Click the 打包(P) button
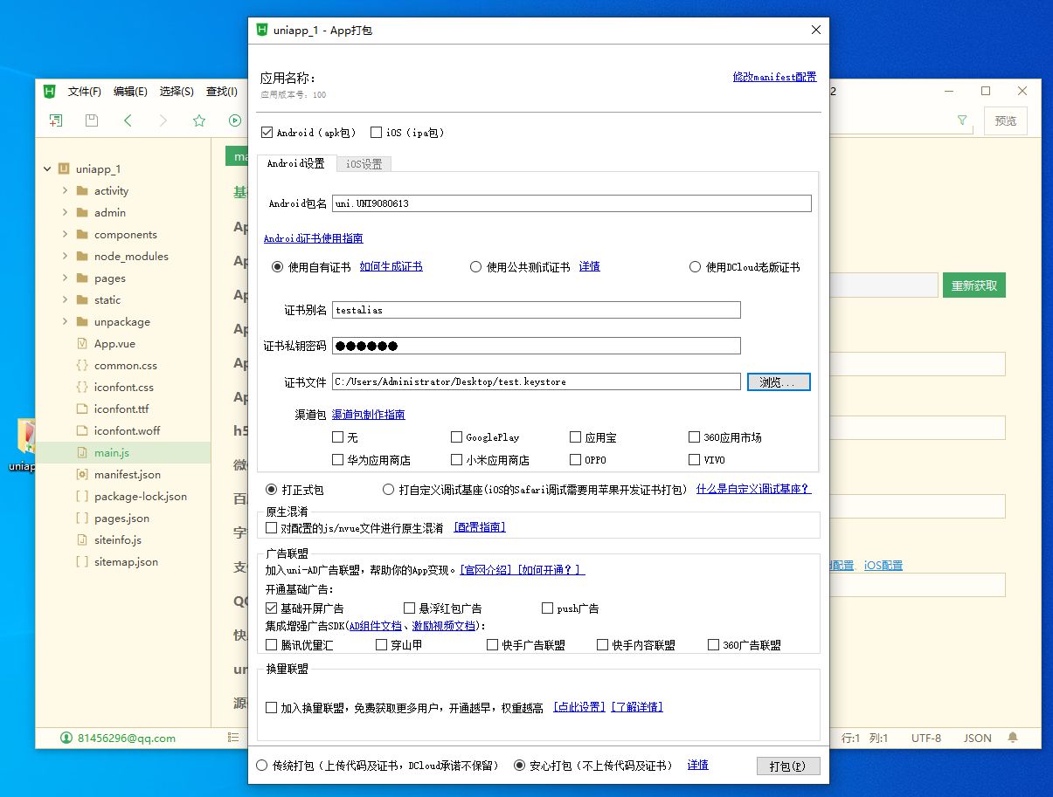Viewport: 1053px width, 797px height. [787, 766]
